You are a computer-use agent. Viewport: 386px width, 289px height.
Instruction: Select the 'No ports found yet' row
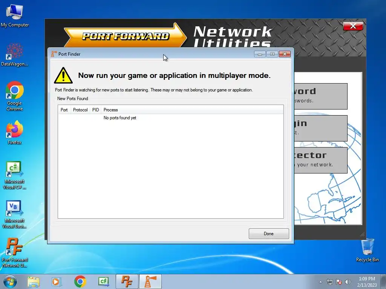coord(171,118)
